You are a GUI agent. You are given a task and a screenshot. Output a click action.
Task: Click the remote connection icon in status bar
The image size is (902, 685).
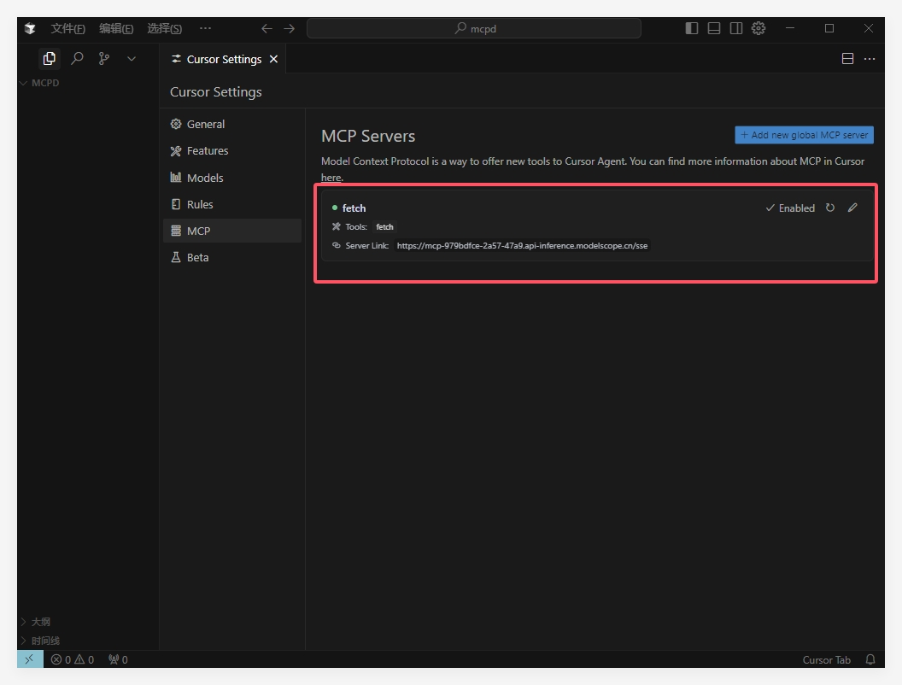pyautogui.click(x=29, y=659)
